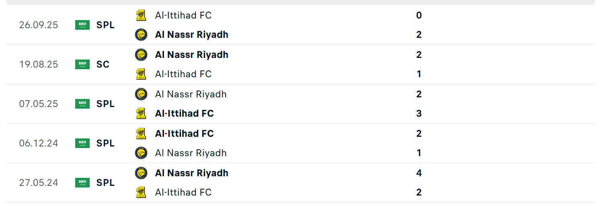Open Al-Ittihad FC from 06.12.24 match
602x206 pixels.
pyautogui.click(x=184, y=134)
